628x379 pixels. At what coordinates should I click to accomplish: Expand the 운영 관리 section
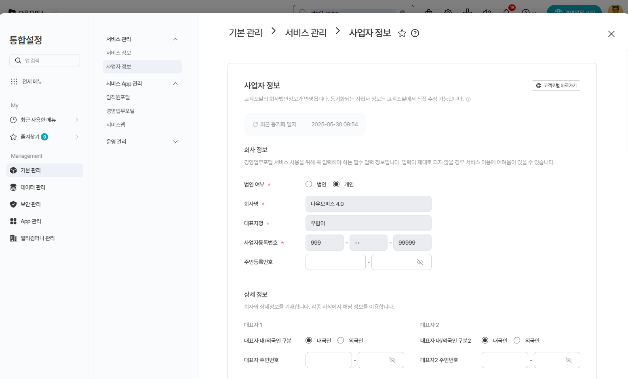[175, 142]
